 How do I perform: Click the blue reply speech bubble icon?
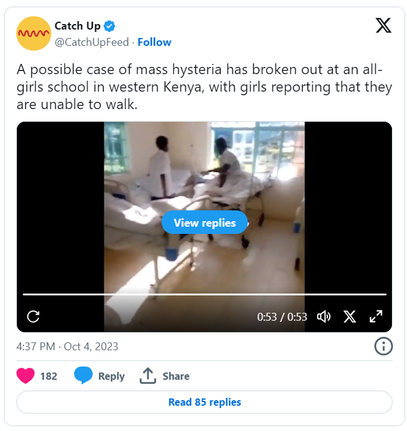[x=83, y=375]
